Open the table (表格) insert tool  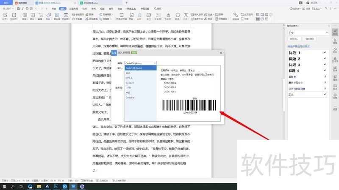[25, 16]
